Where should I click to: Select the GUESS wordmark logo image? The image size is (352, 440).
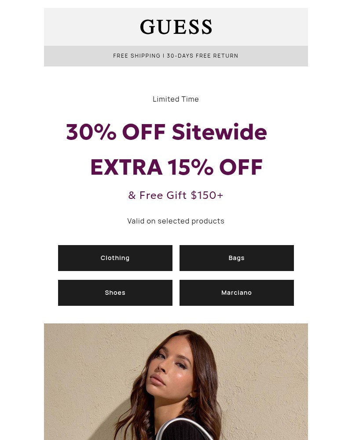(x=176, y=26)
